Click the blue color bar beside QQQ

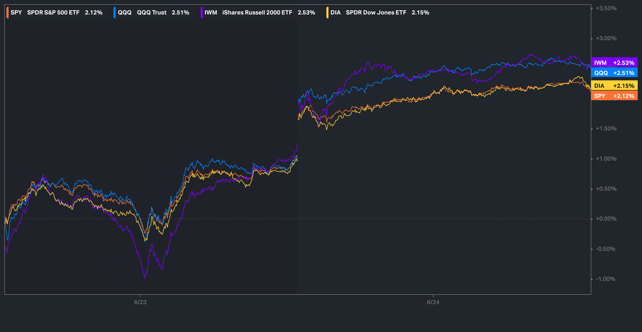click(114, 13)
